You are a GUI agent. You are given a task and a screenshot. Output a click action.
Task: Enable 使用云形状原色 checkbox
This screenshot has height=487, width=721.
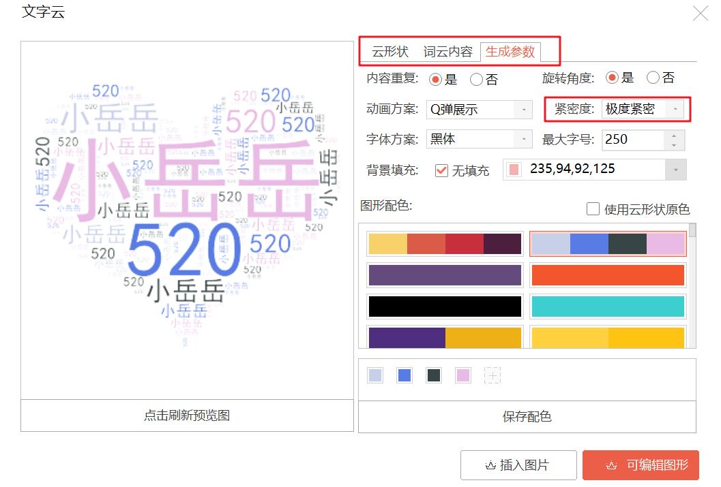(593, 209)
